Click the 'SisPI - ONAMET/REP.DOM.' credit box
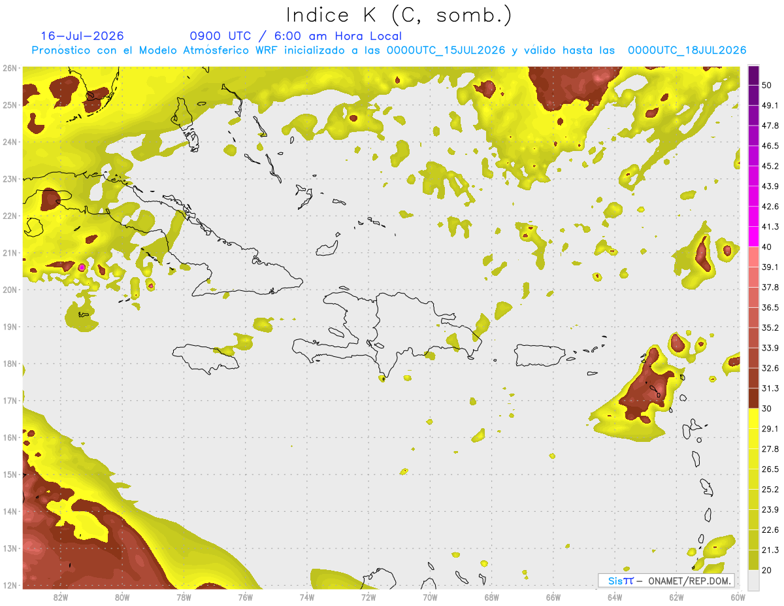Viewport: 784px width, 606px height. point(666,581)
